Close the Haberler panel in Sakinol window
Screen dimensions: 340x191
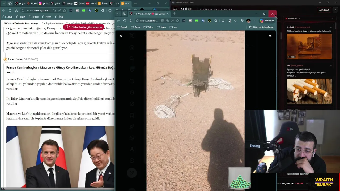333,18
